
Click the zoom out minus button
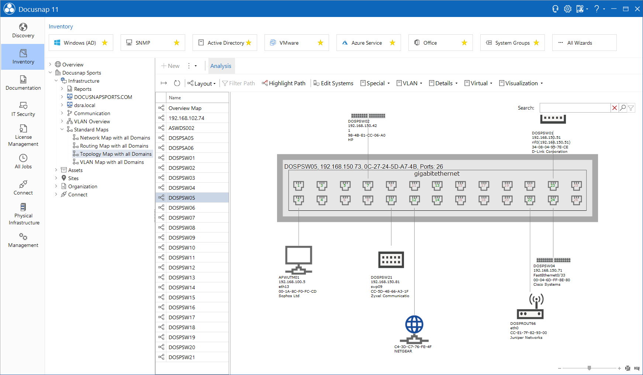tap(560, 368)
